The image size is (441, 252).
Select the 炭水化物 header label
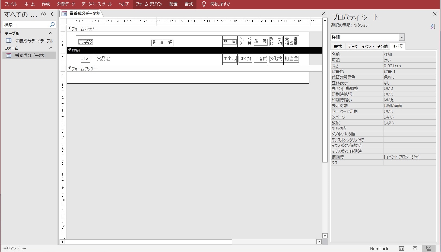tap(276, 41)
